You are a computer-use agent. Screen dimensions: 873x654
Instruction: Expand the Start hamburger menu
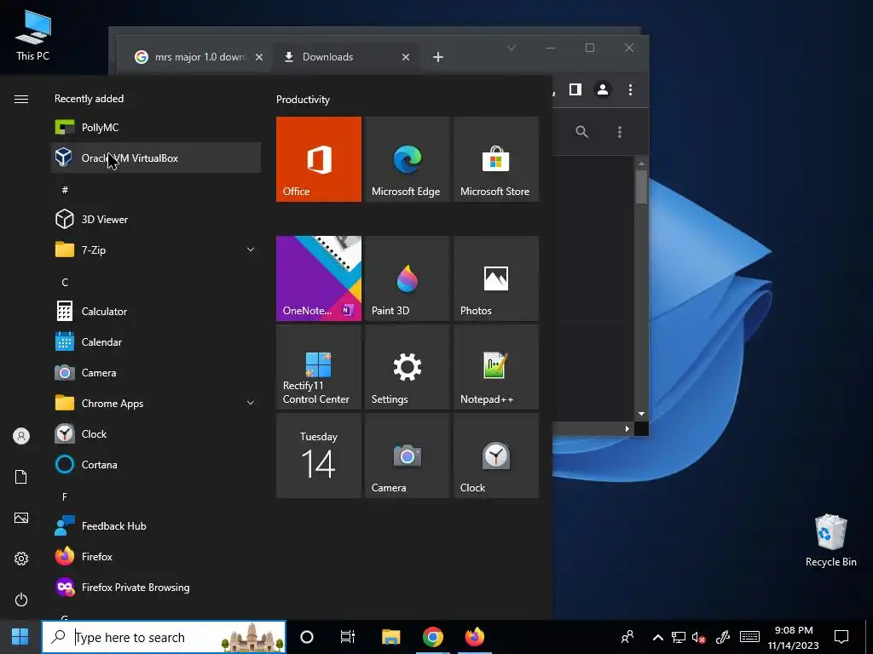coord(21,99)
